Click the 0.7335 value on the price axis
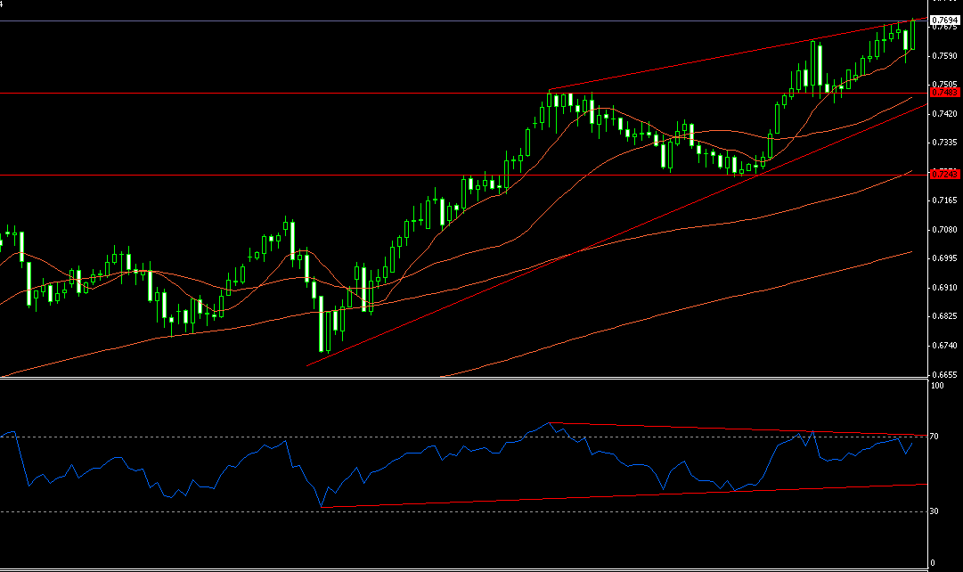The height and width of the screenshot is (572, 963). (x=944, y=143)
